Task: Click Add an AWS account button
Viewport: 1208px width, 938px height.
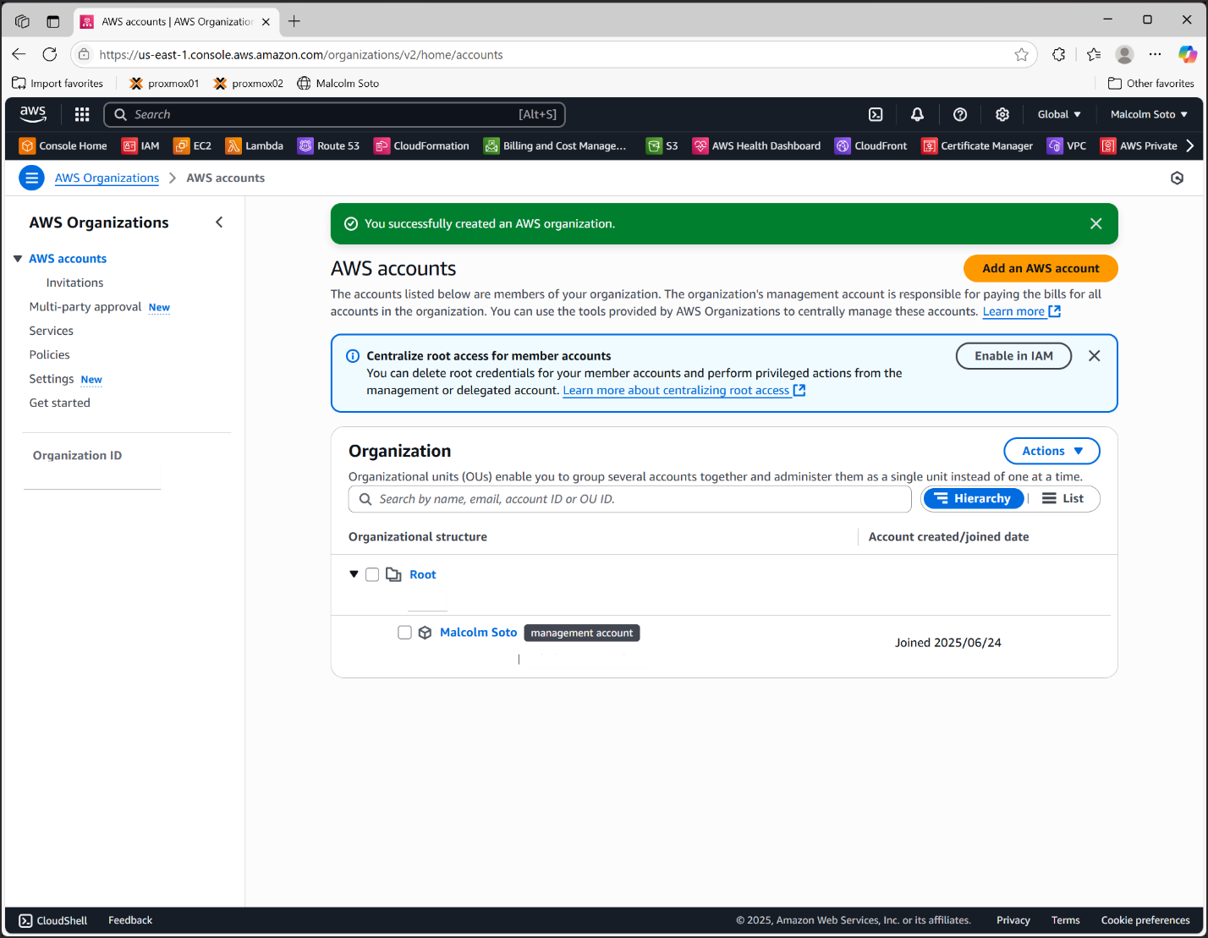Action: pyautogui.click(x=1040, y=268)
